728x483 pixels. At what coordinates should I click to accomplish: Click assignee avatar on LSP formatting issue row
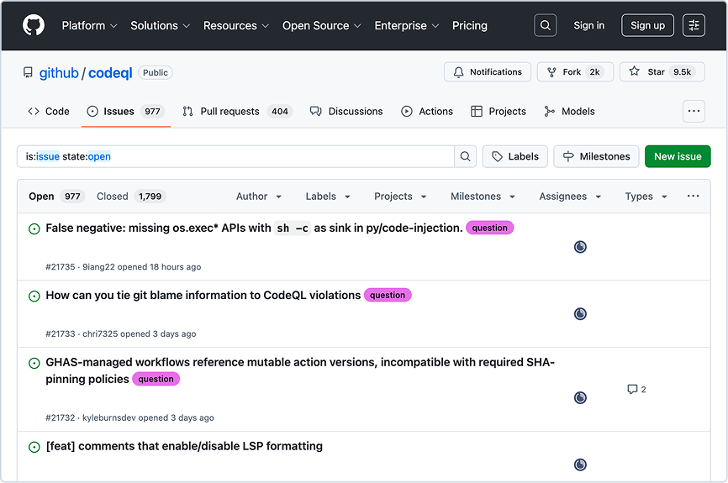pos(580,465)
